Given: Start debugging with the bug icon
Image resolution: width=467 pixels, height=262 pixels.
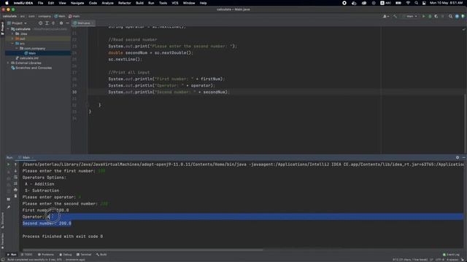Looking at the screenshot, I should (430, 16).
